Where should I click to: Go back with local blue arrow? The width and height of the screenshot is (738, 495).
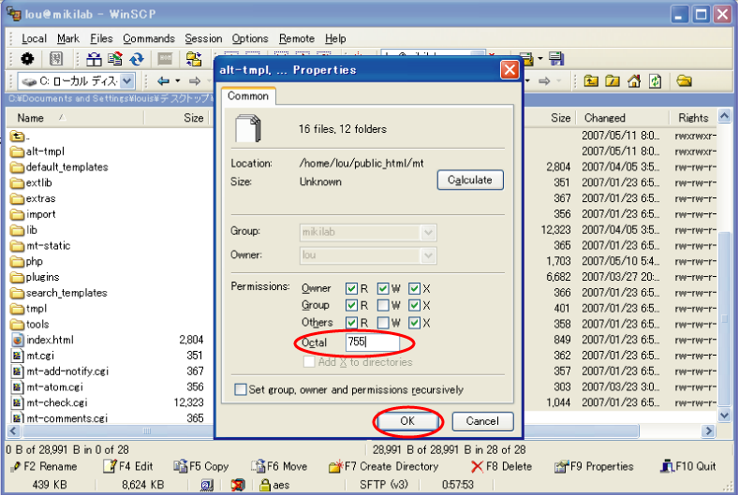tap(163, 81)
